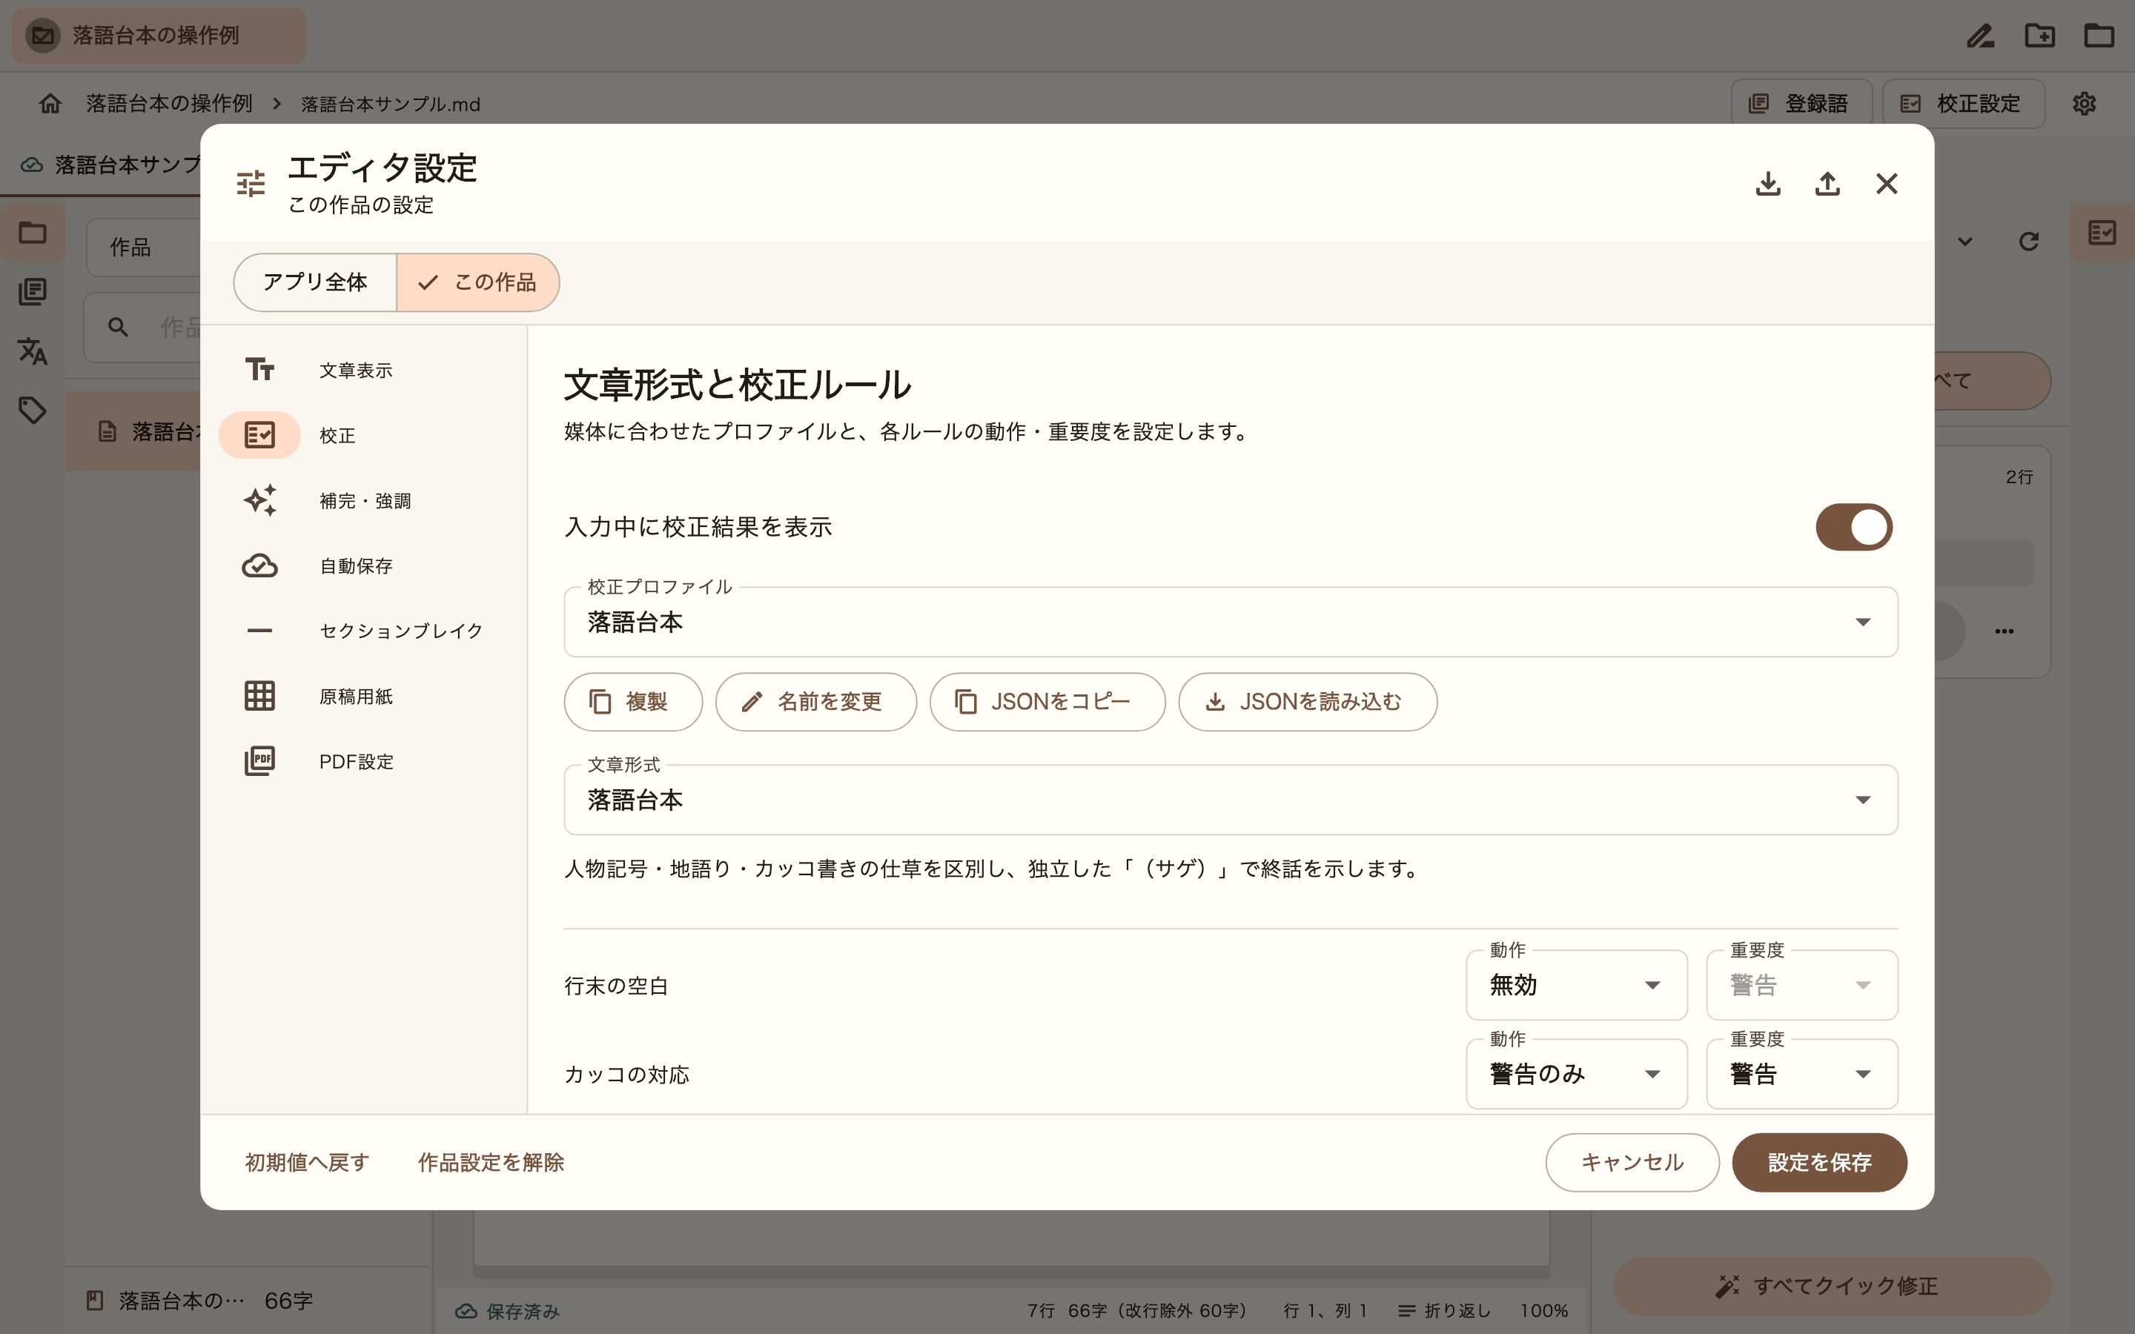Click the 折り返し status bar item
The width and height of the screenshot is (2135, 1334).
(x=1444, y=1310)
